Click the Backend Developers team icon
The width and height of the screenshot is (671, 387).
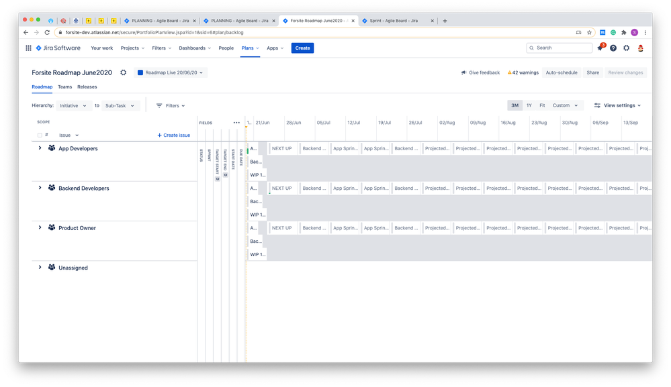(52, 188)
